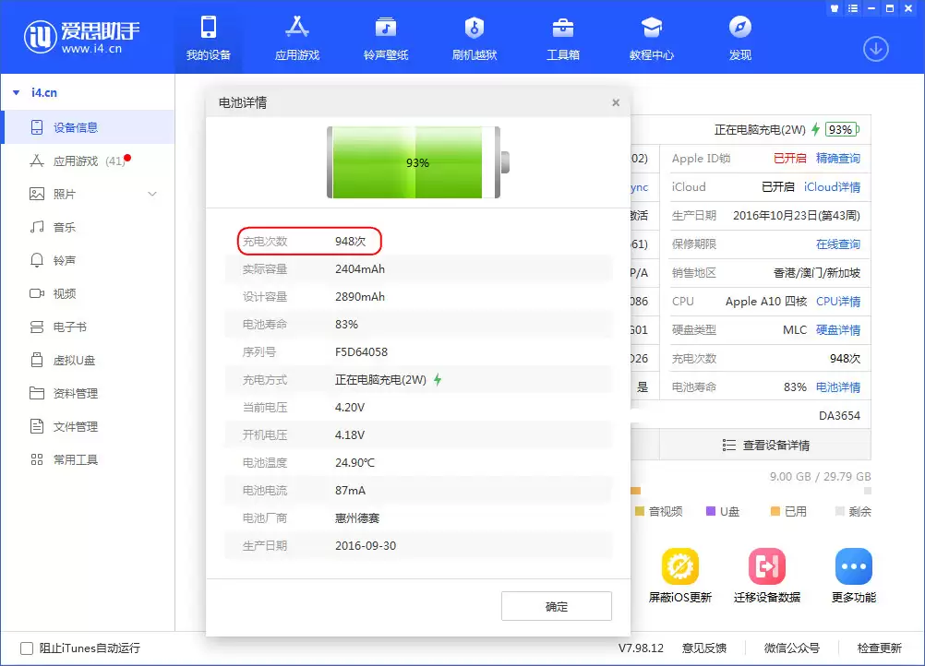Select the 生产日期 2016-09-30 row
Image resolution: width=925 pixels, height=666 pixels.
[x=418, y=546]
